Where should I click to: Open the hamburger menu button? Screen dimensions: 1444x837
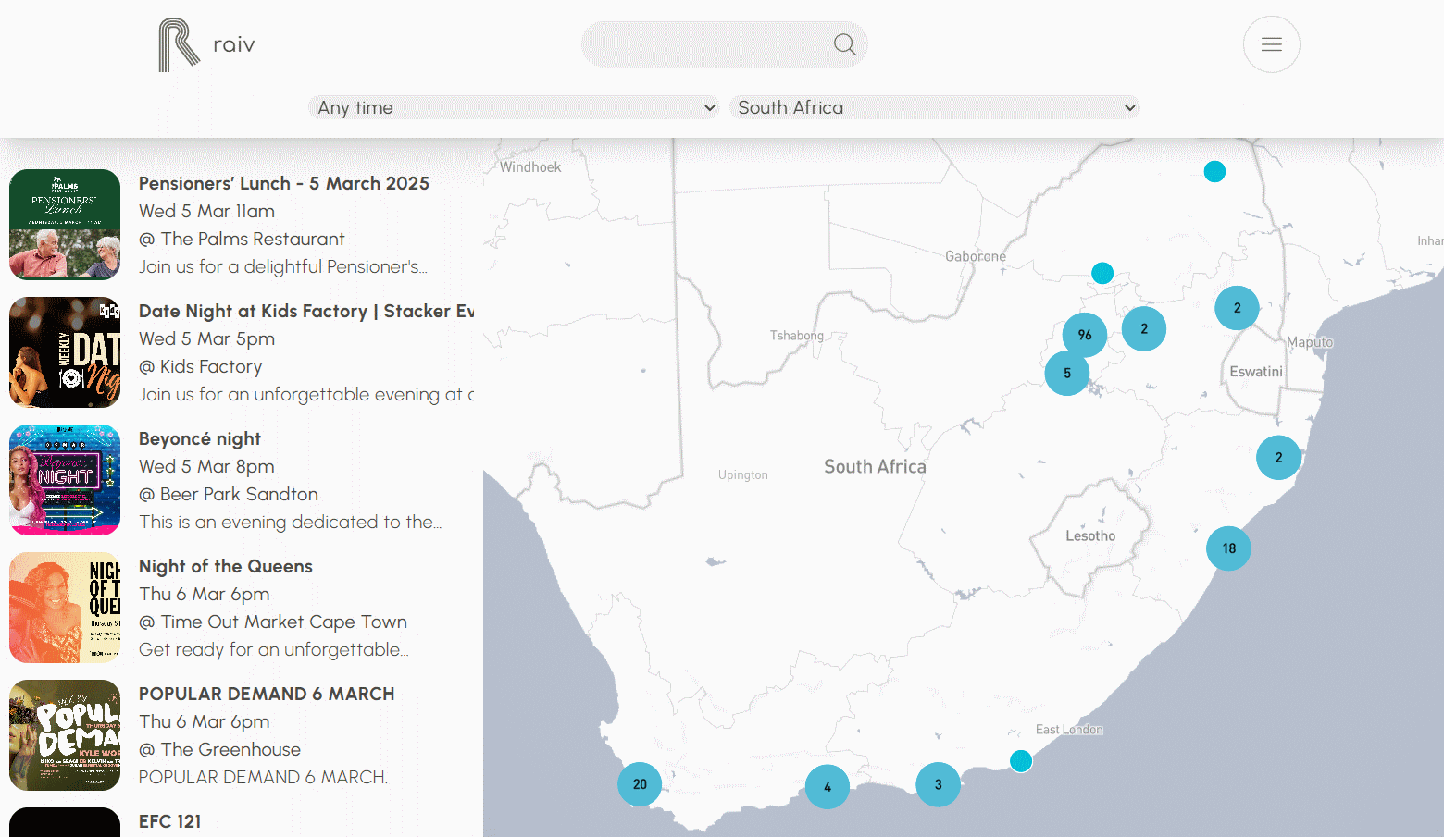point(1271,44)
